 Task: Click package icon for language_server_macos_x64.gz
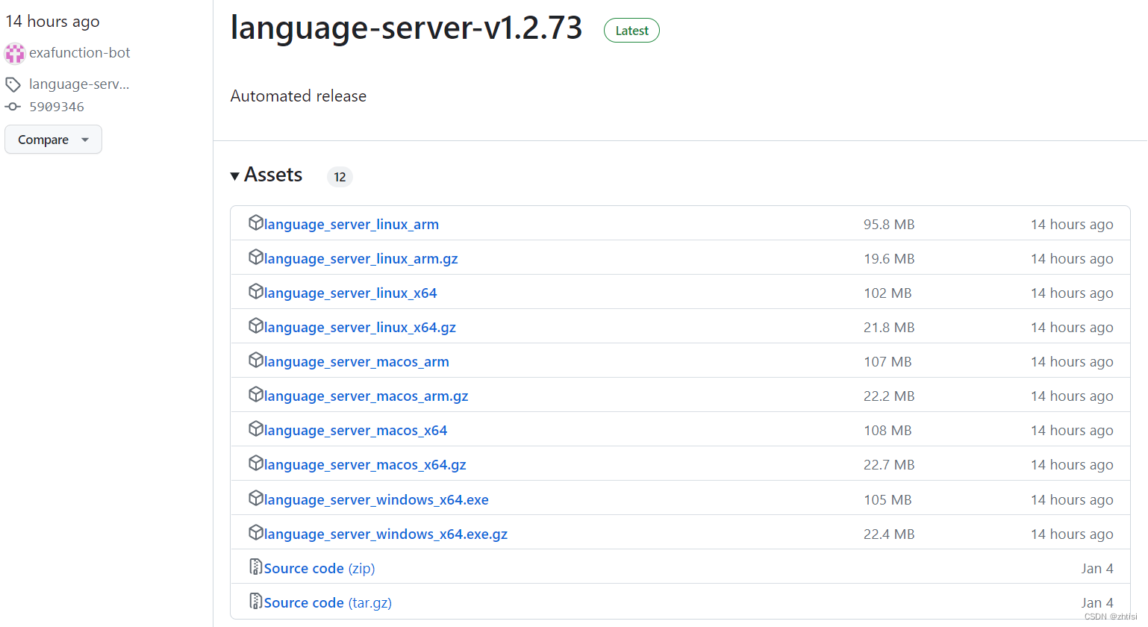tap(256, 463)
